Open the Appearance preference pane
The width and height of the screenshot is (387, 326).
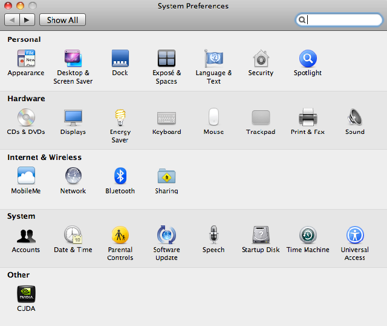click(26, 59)
